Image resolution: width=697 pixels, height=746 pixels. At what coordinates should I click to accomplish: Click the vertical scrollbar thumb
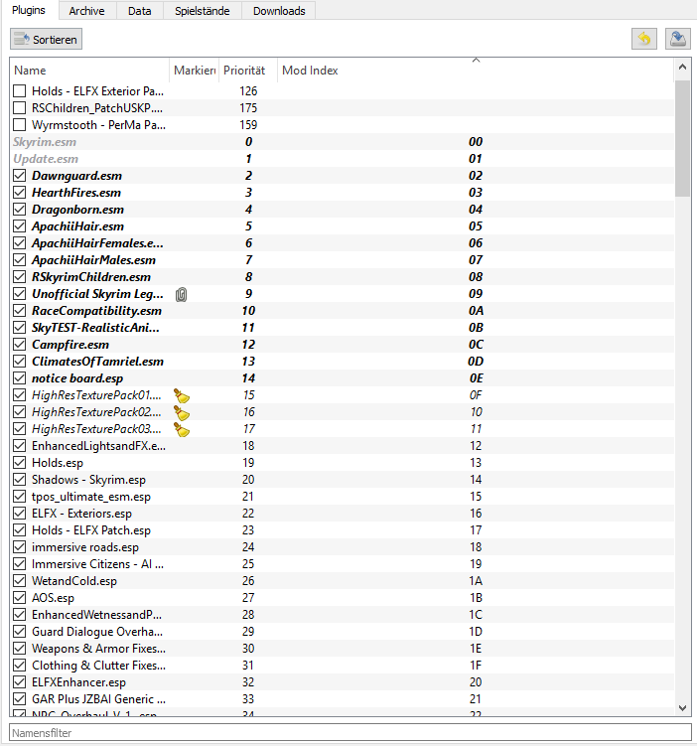click(683, 138)
